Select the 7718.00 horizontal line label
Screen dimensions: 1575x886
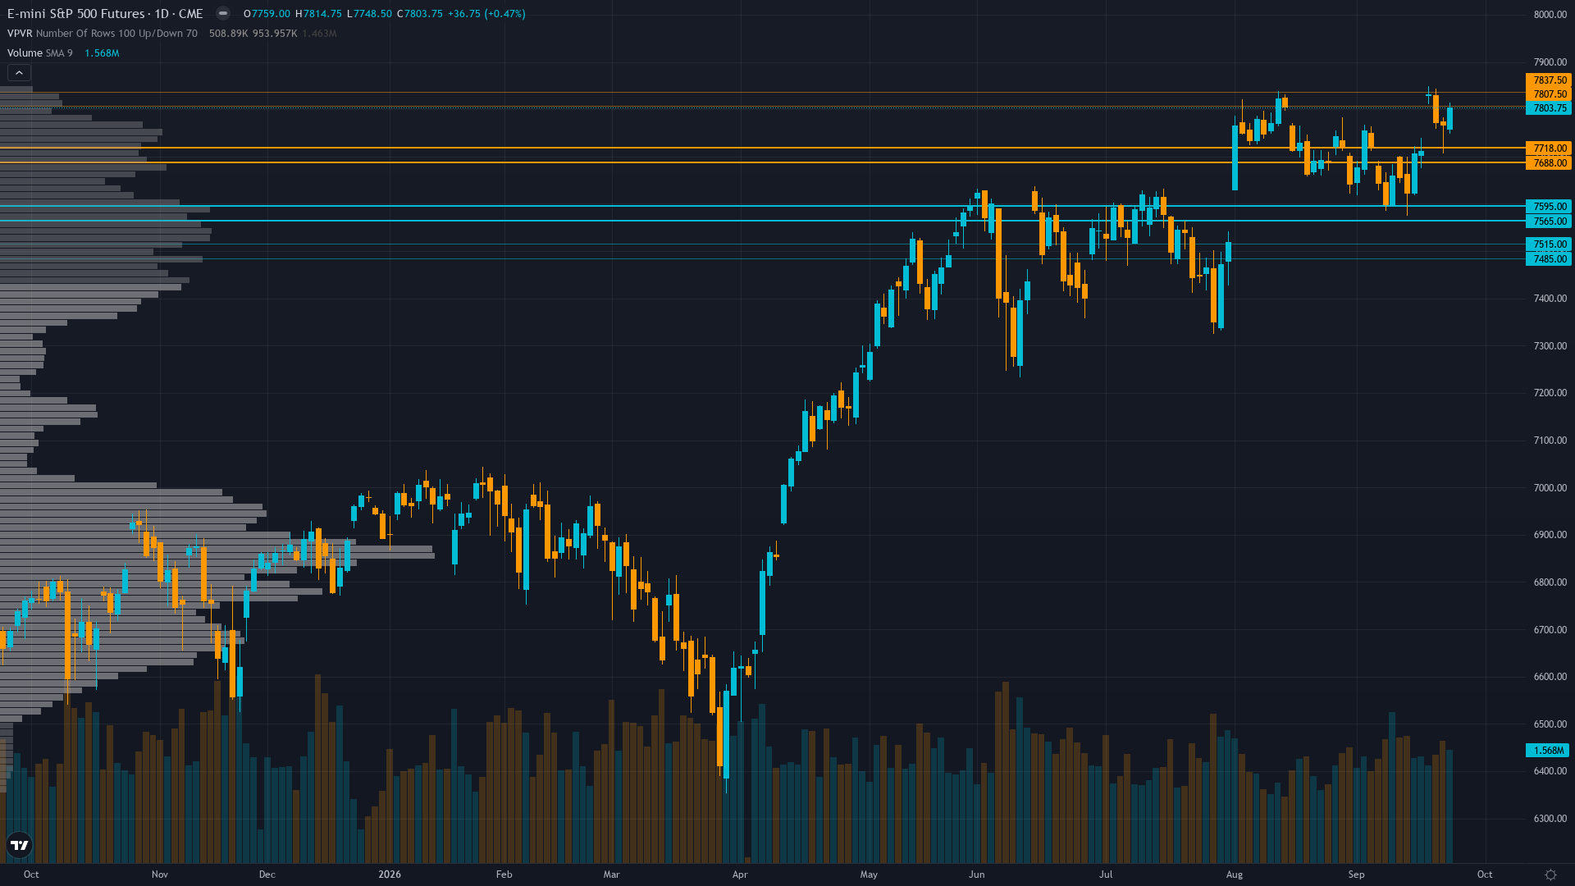(x=1549, y=148)
